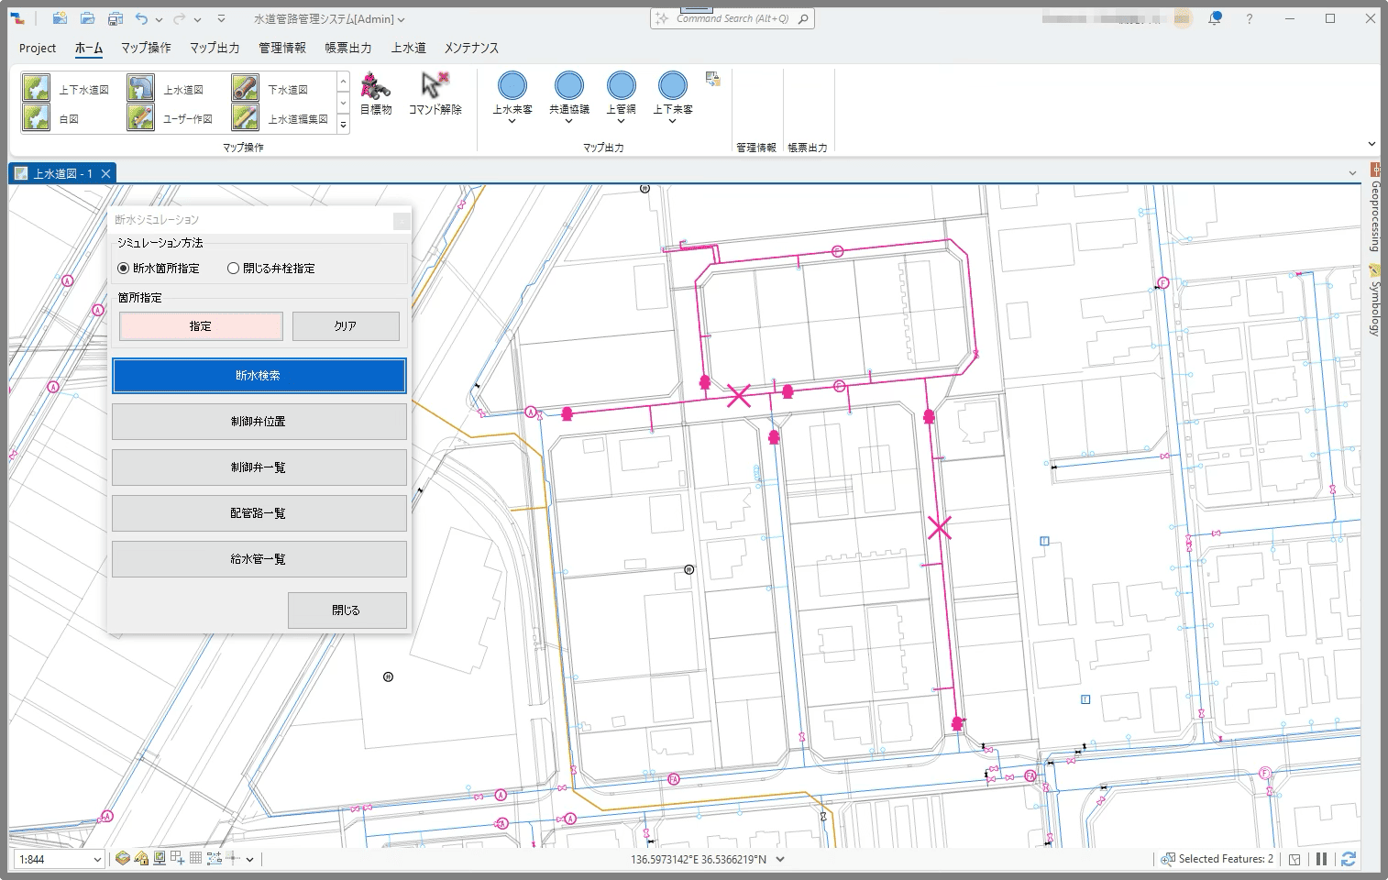Open the map scale 1:844 dropdown
Image resolution: width=1388 pixels, height=880 pixels.
(97, 860)
